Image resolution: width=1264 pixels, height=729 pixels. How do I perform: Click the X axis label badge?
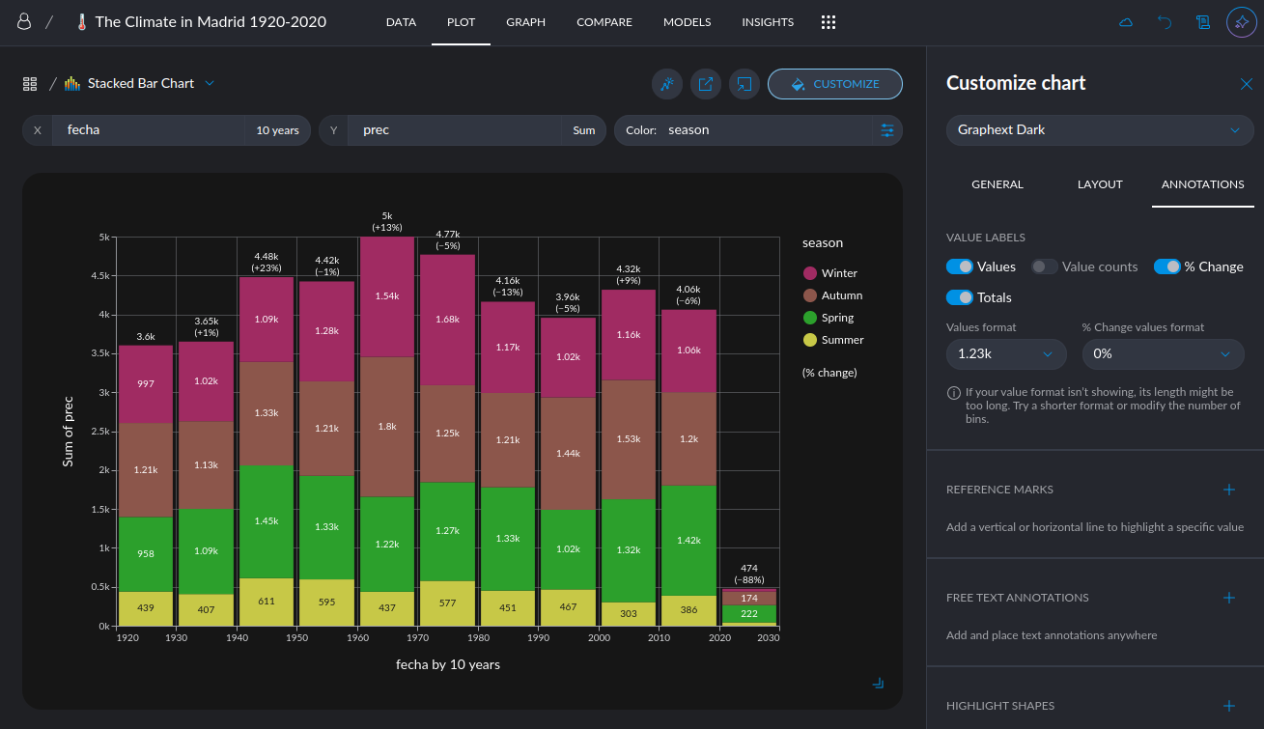(38, 130)
